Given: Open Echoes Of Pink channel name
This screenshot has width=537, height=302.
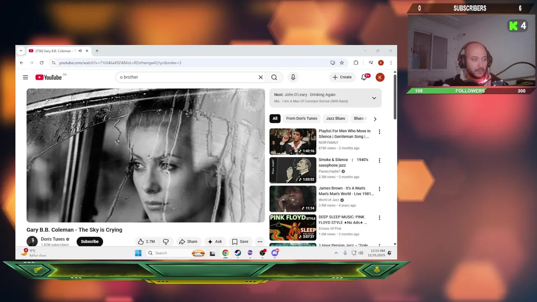Looking at the screenshot, I should click(x=330, y=229).
